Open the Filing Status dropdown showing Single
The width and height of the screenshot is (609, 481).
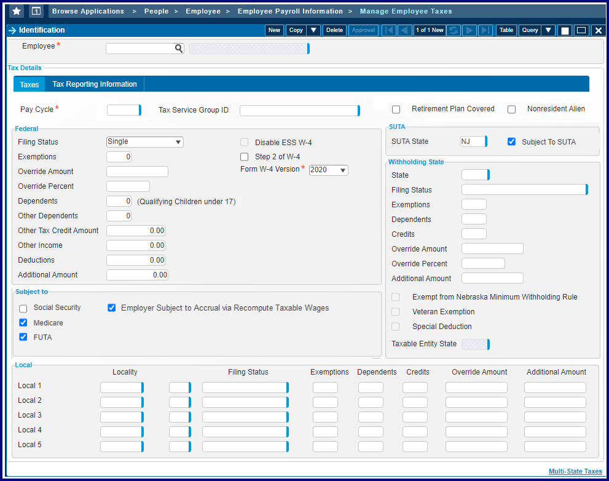click(145, 142)
